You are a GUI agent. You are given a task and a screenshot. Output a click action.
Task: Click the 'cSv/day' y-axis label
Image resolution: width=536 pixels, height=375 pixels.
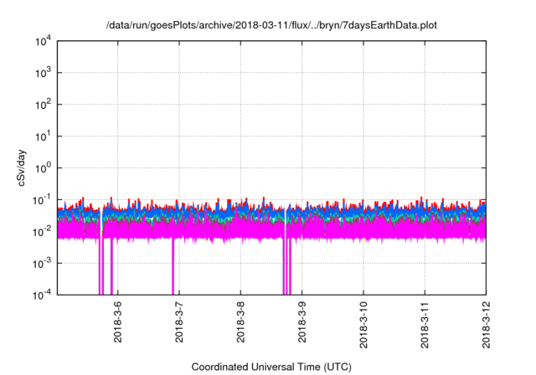click(x=21, y=167)
